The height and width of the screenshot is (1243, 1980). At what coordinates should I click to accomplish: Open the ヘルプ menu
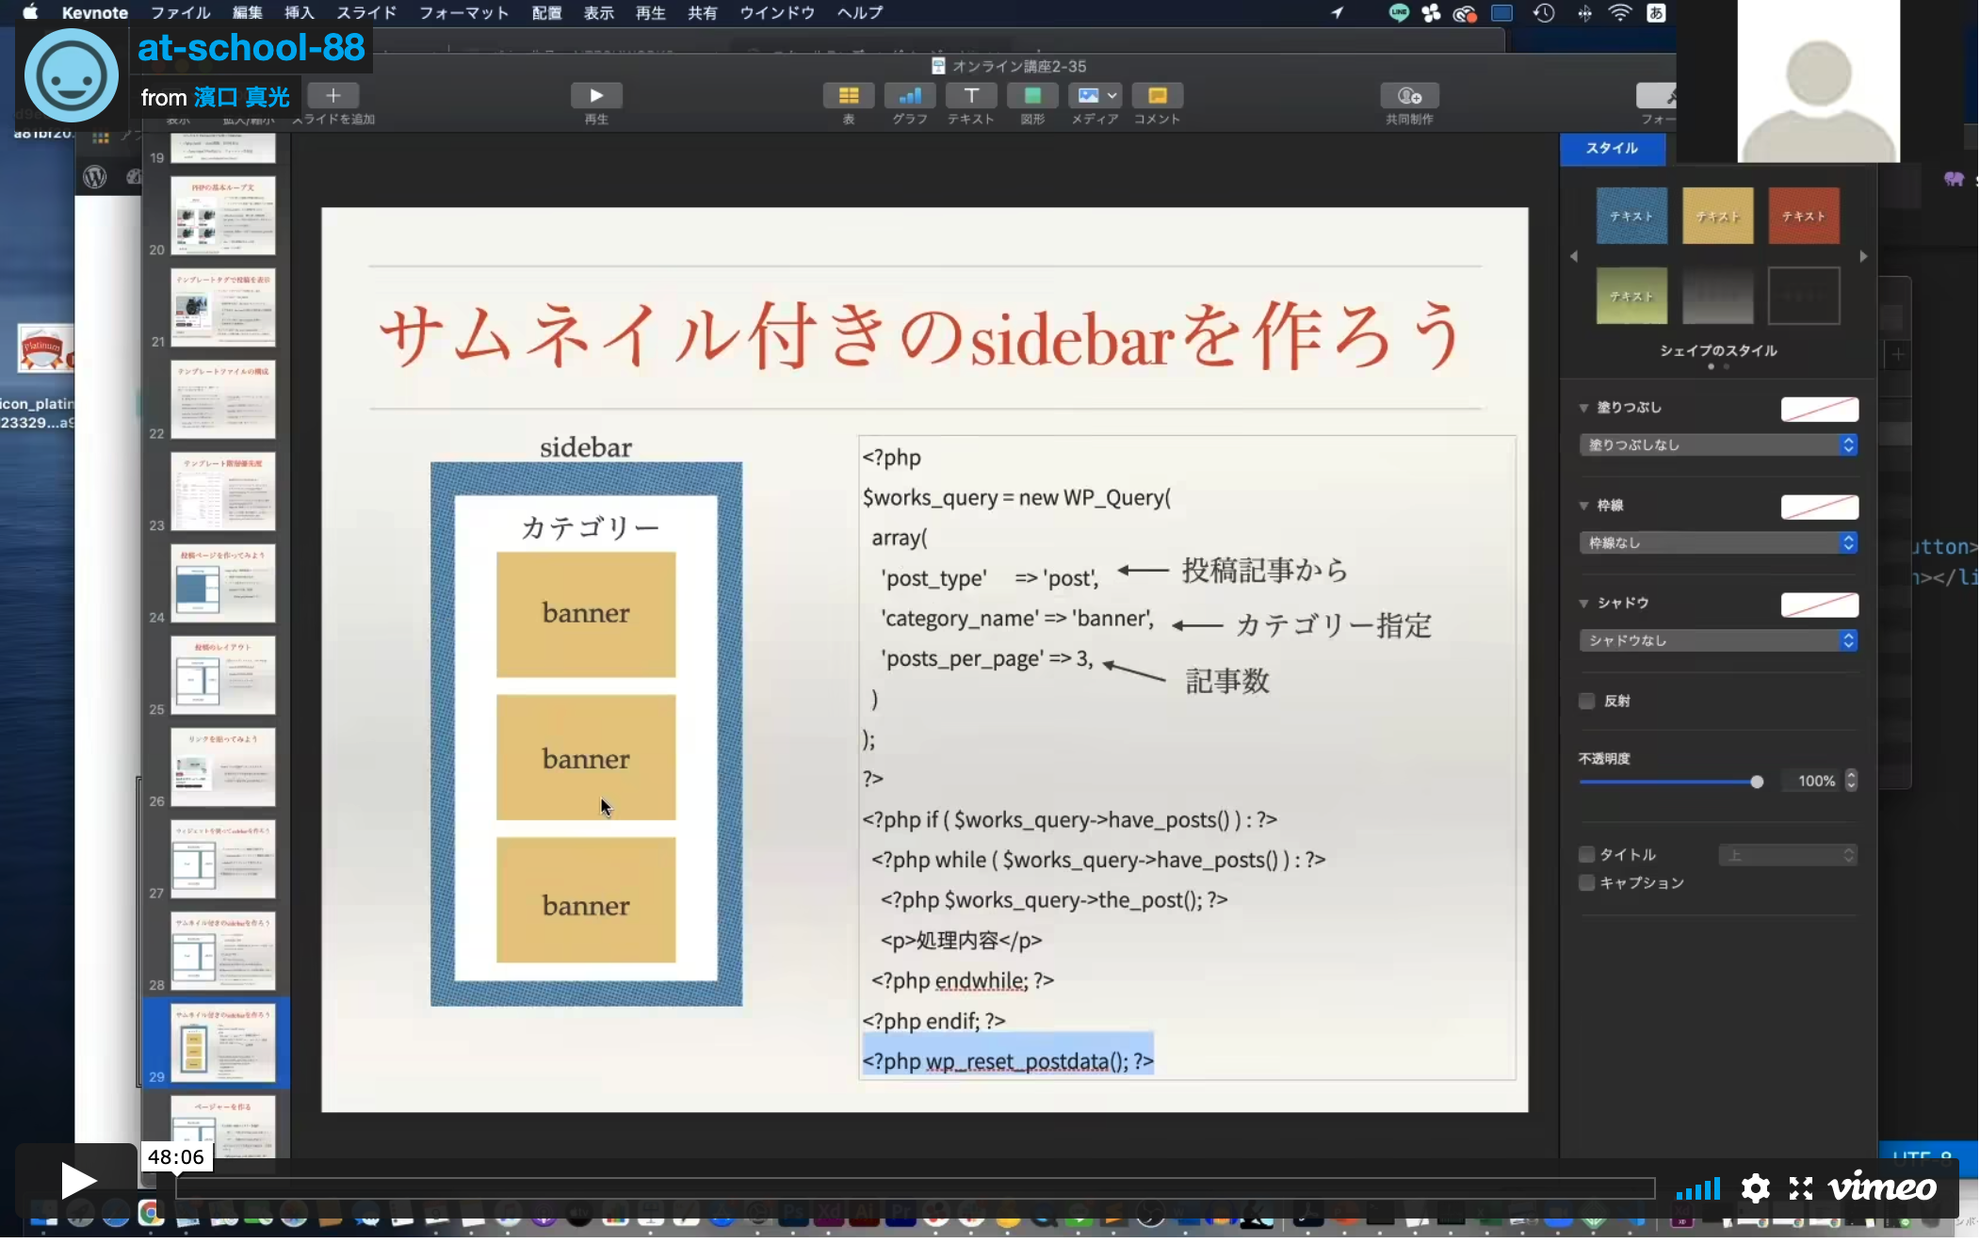(860, 13)
